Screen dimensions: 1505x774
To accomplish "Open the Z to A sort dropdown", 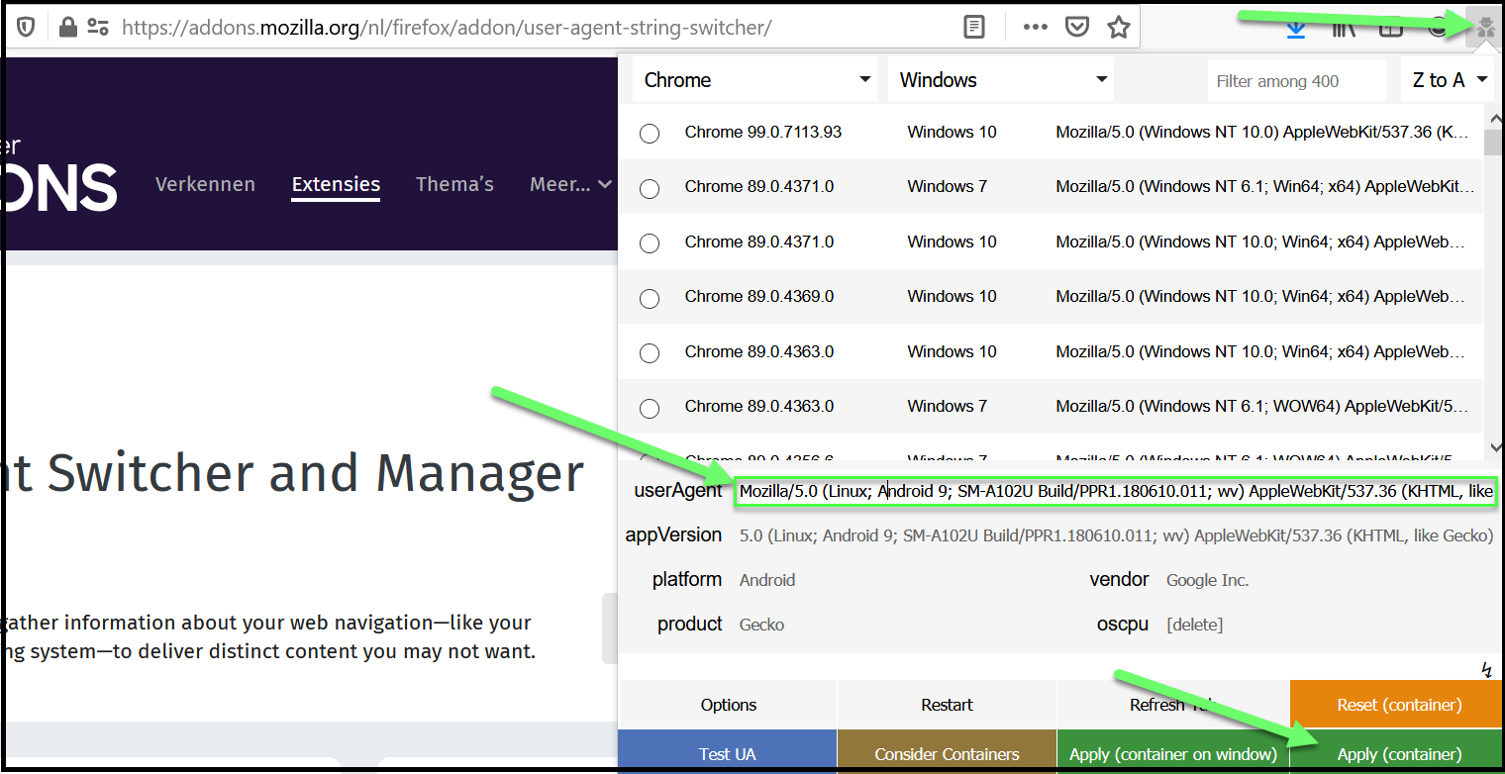I will pos(1450,80).
